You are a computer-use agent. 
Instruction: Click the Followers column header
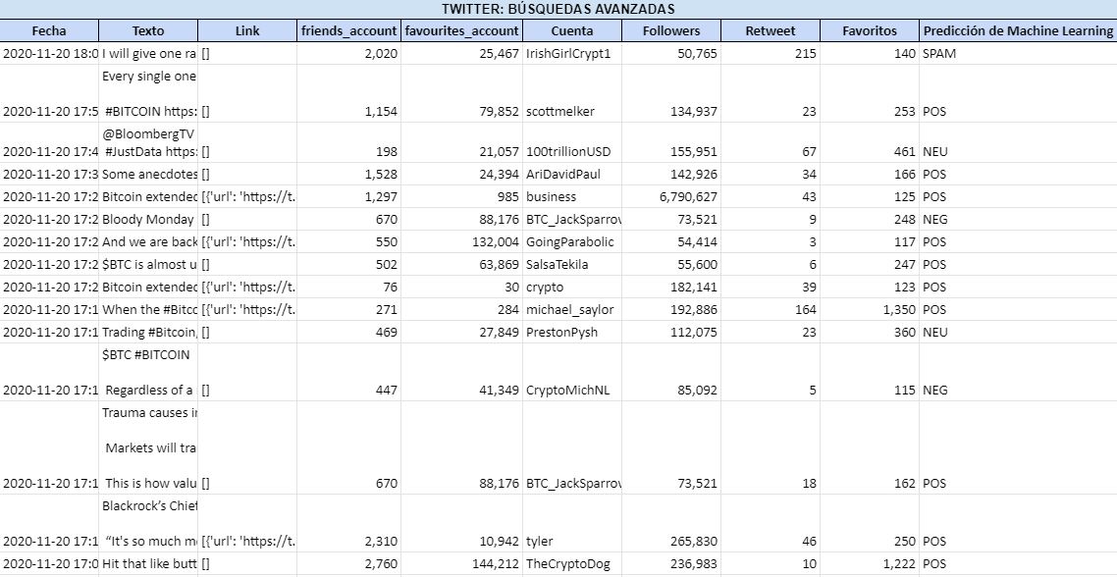click(x=671, y=31)
